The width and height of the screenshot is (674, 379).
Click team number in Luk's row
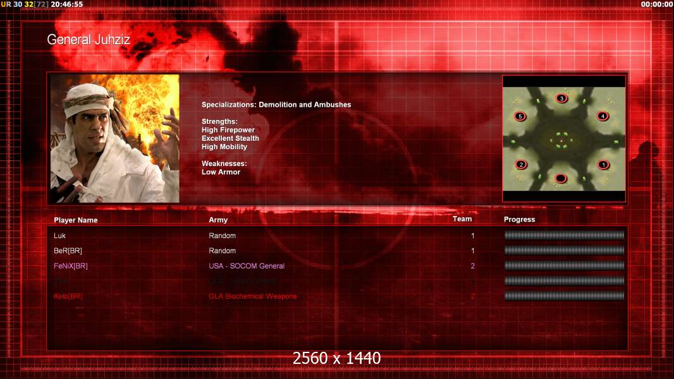coord(472,236)
